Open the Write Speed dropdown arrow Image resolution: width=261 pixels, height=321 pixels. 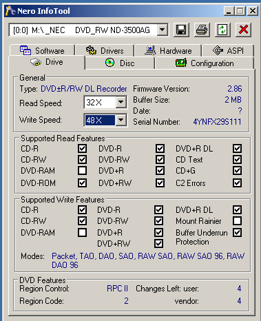coord(121,120)
